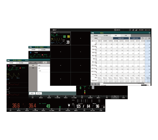Click the bed icon beside P-01-10001 header
158x140 pixels.
click(31, 47)
